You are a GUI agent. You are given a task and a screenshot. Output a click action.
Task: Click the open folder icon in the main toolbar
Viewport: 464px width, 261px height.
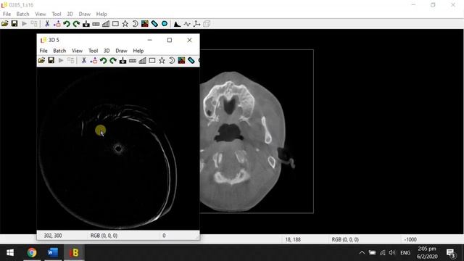pos(5,24)
